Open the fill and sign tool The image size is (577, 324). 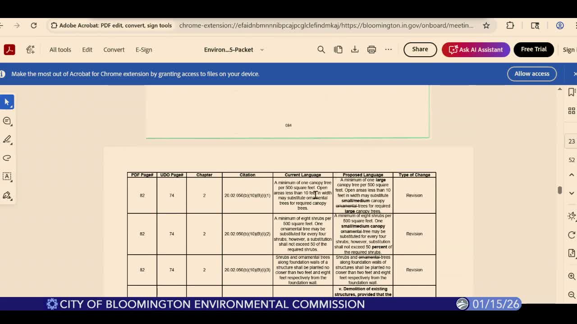pyautogui.click(x=7, y=195)
